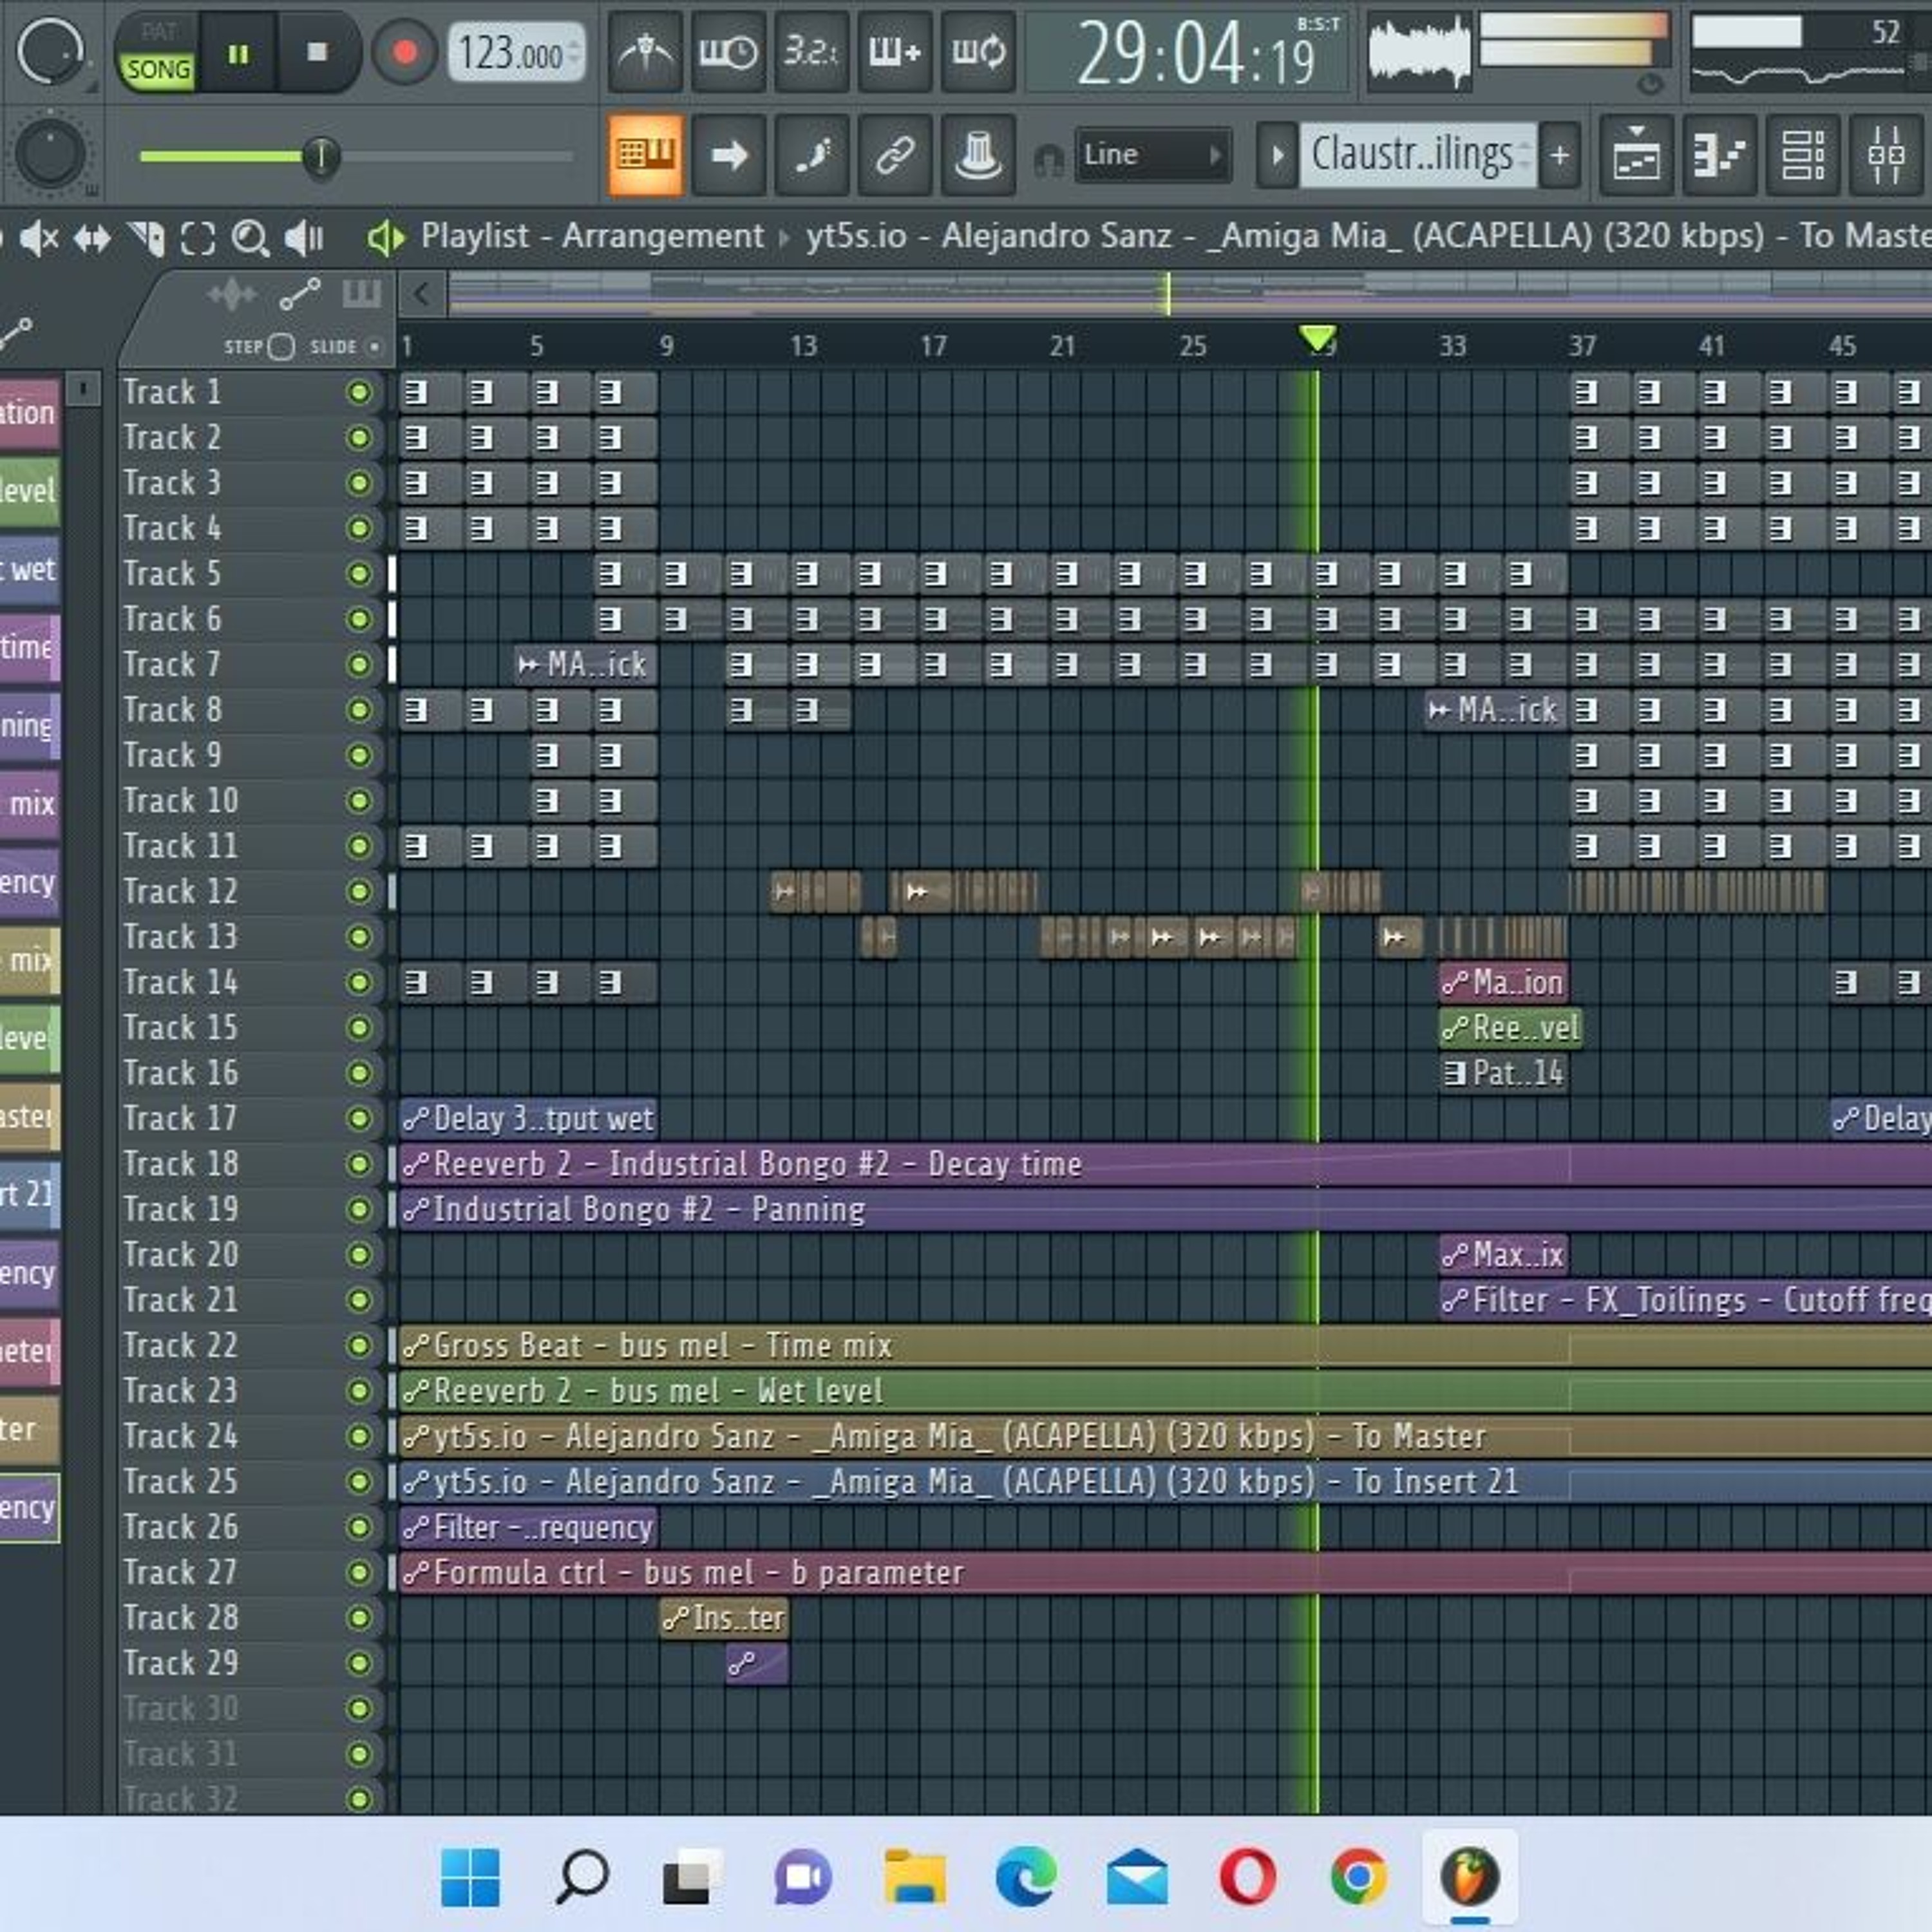Click the stamp tool icon in toolbar
This screenshot has width=1932, height=1932.
point(978,155)
